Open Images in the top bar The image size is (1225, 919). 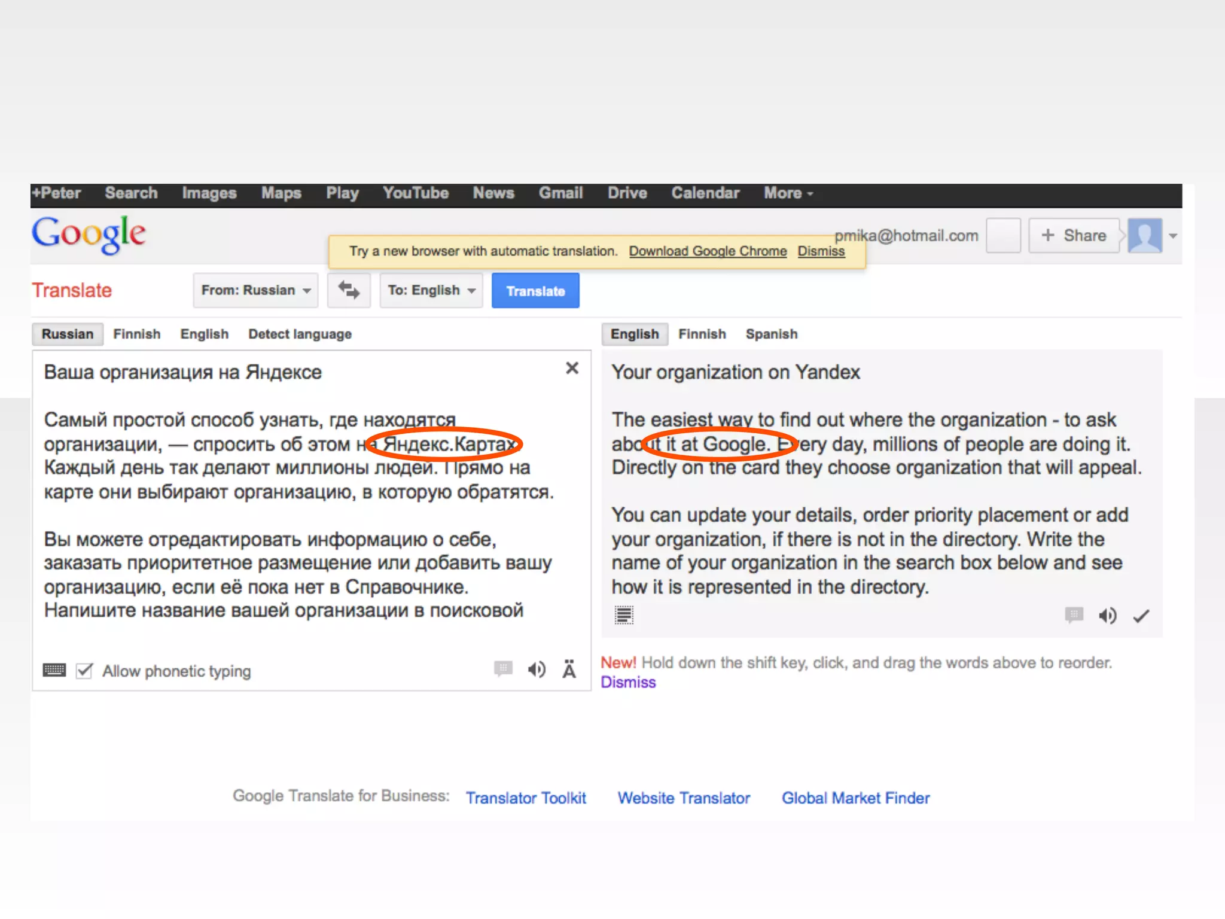[x=209, y=193]
